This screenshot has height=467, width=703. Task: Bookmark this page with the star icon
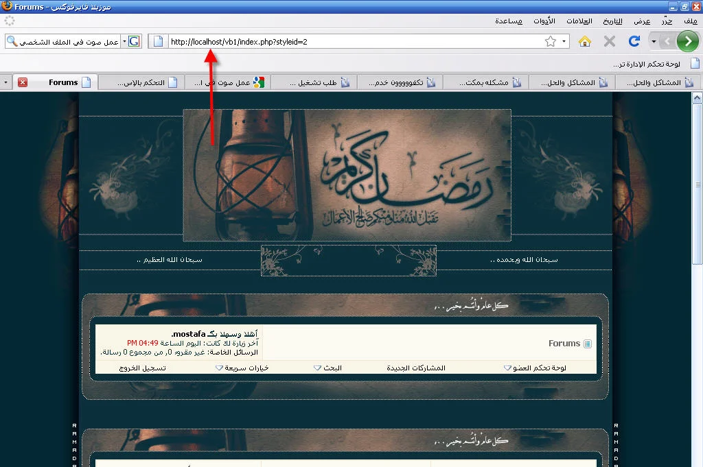coord(550,42)
